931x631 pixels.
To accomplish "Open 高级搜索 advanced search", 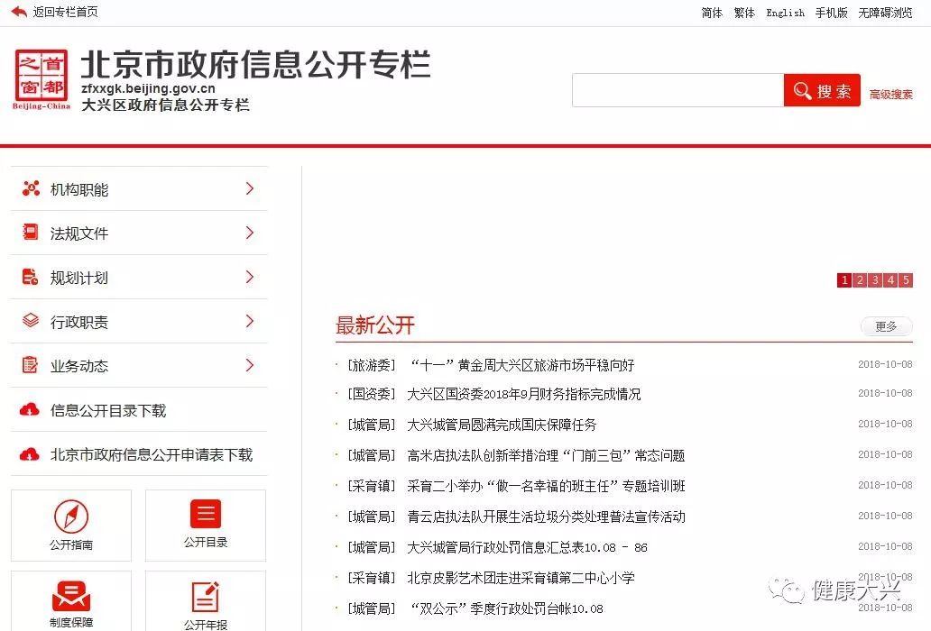I will pyautogui.click(x=890, y=95).
